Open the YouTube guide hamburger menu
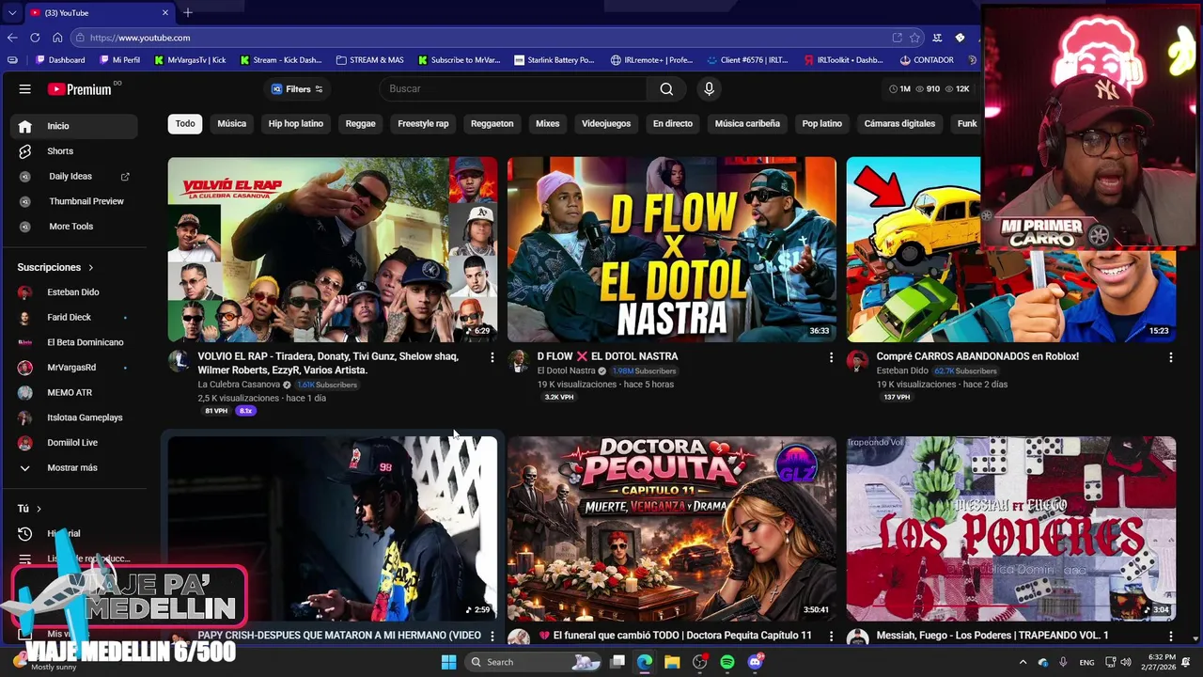 (25, 89)
